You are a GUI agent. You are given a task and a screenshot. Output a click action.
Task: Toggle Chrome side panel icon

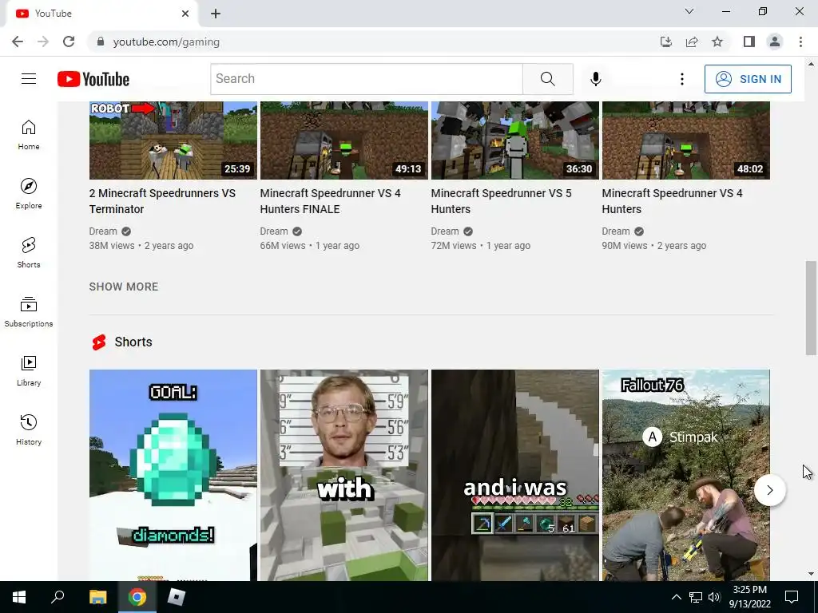pyautogui.click(x=749, y=42)
